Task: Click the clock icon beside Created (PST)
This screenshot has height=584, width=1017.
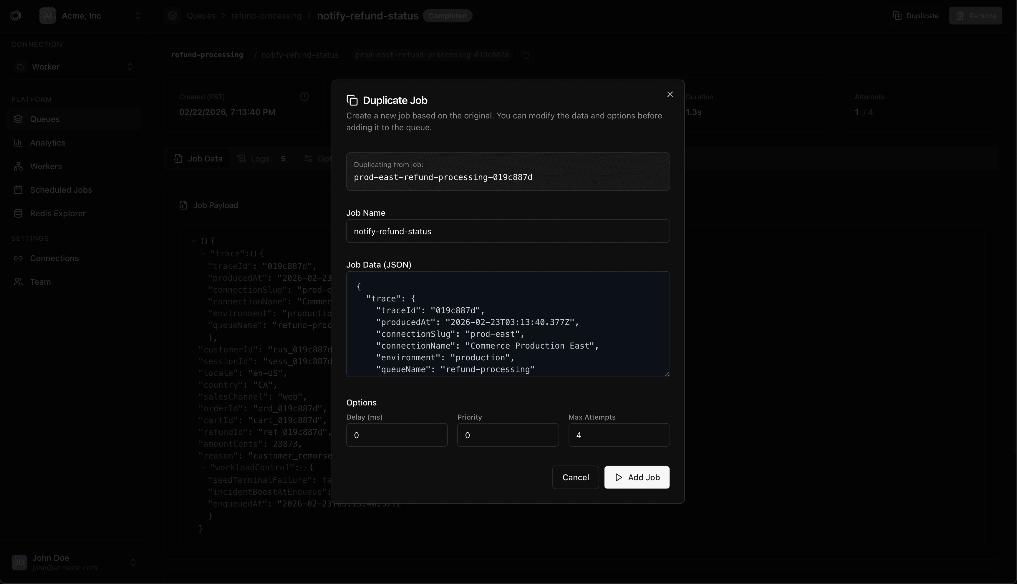Action: [304, 97]
